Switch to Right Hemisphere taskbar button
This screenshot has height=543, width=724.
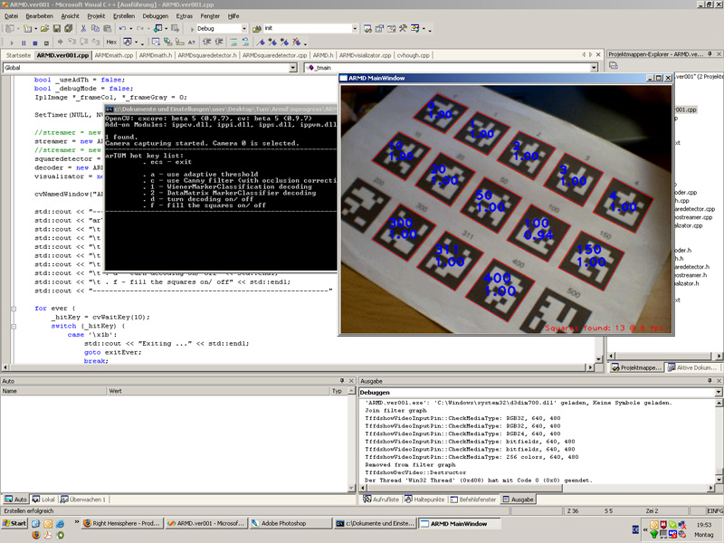tap(122, 523)
